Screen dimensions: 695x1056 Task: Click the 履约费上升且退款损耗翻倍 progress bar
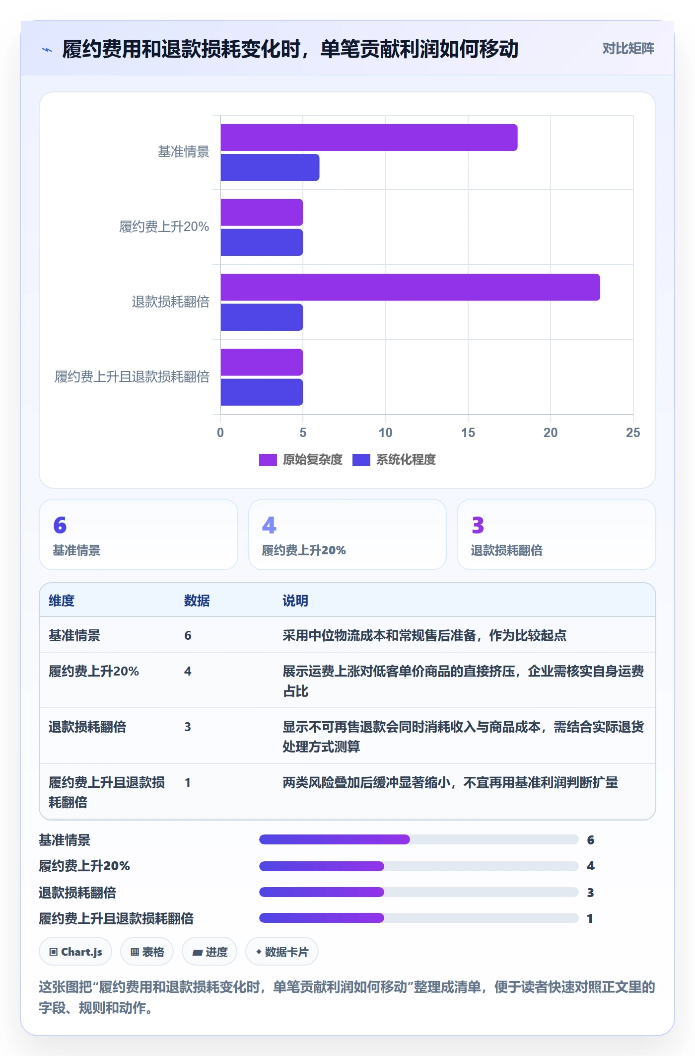click(x=418, y=918)
